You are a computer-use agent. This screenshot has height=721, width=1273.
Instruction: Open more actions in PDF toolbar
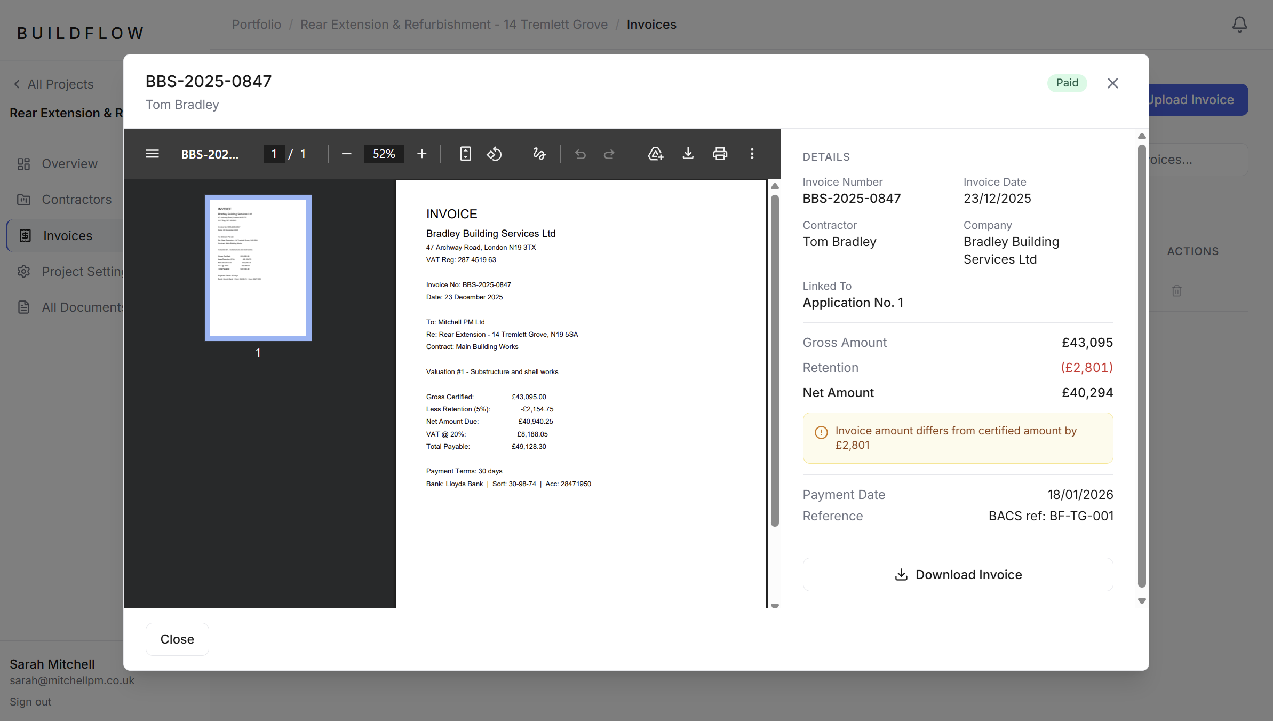coord(752,154)
